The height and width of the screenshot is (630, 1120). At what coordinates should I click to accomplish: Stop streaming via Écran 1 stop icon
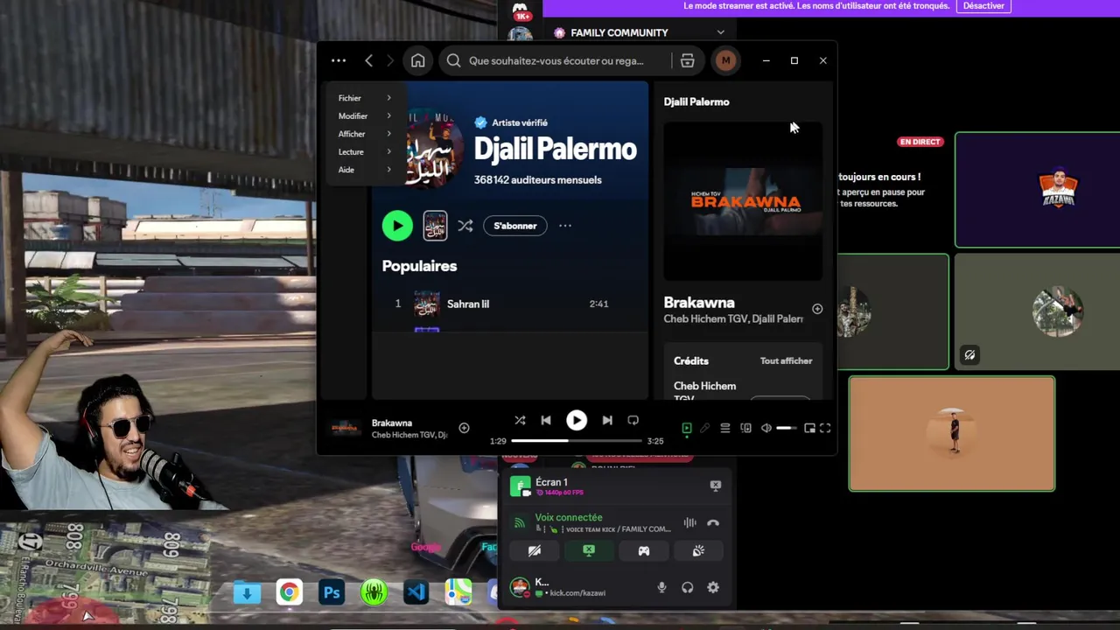point(716,486)
